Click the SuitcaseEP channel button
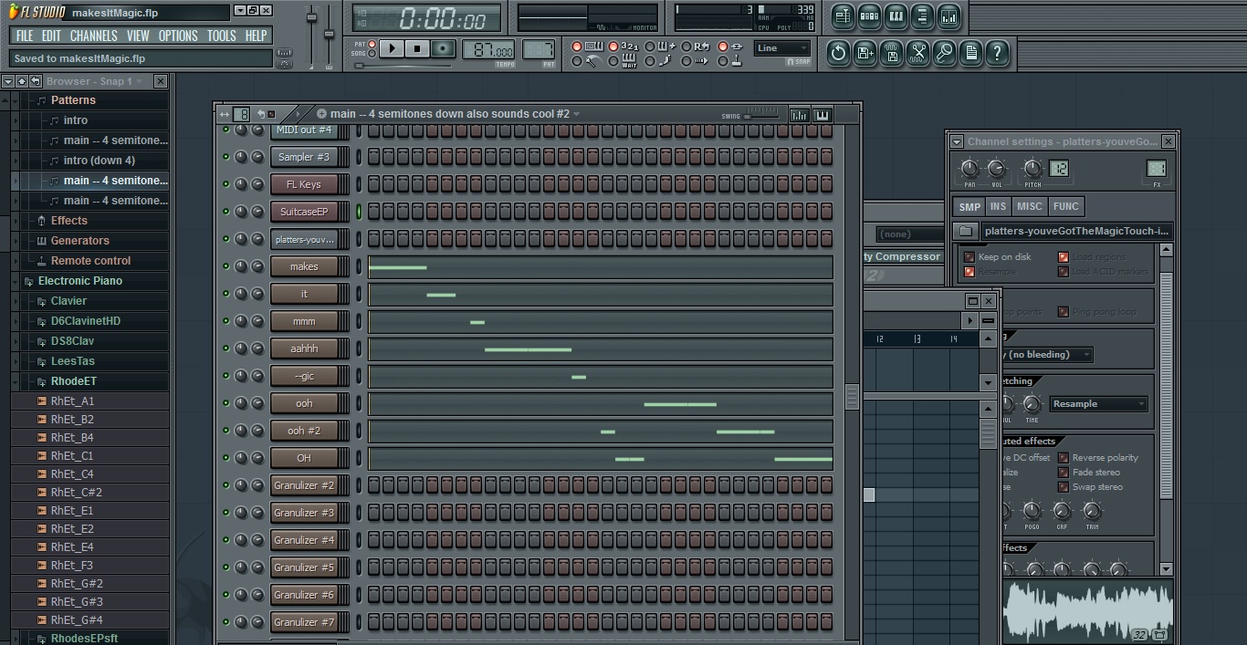This screenshot has height=645, width=1247. 304,212
